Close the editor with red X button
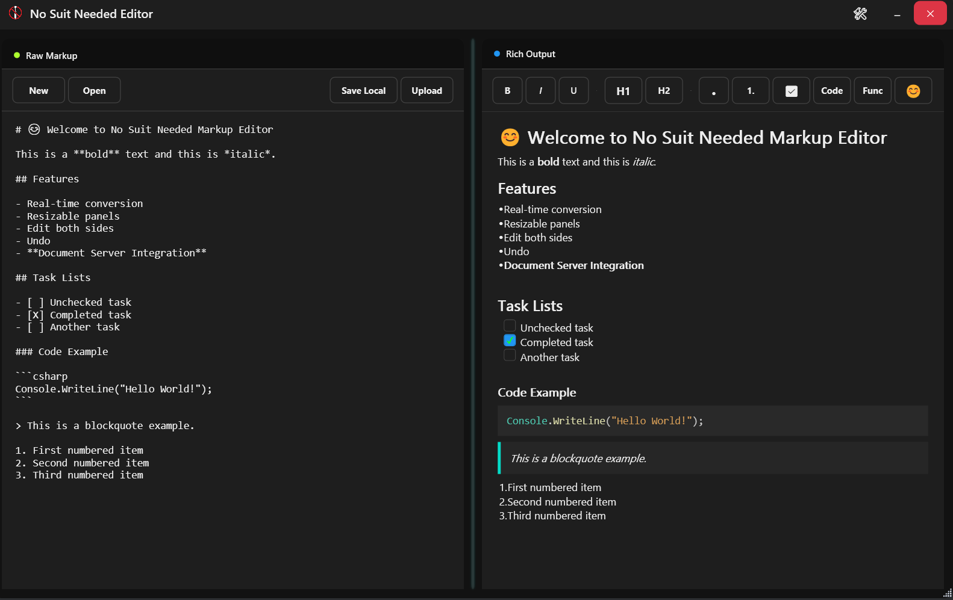The width and height of the screenshot is (953, 600). (930, 13)
